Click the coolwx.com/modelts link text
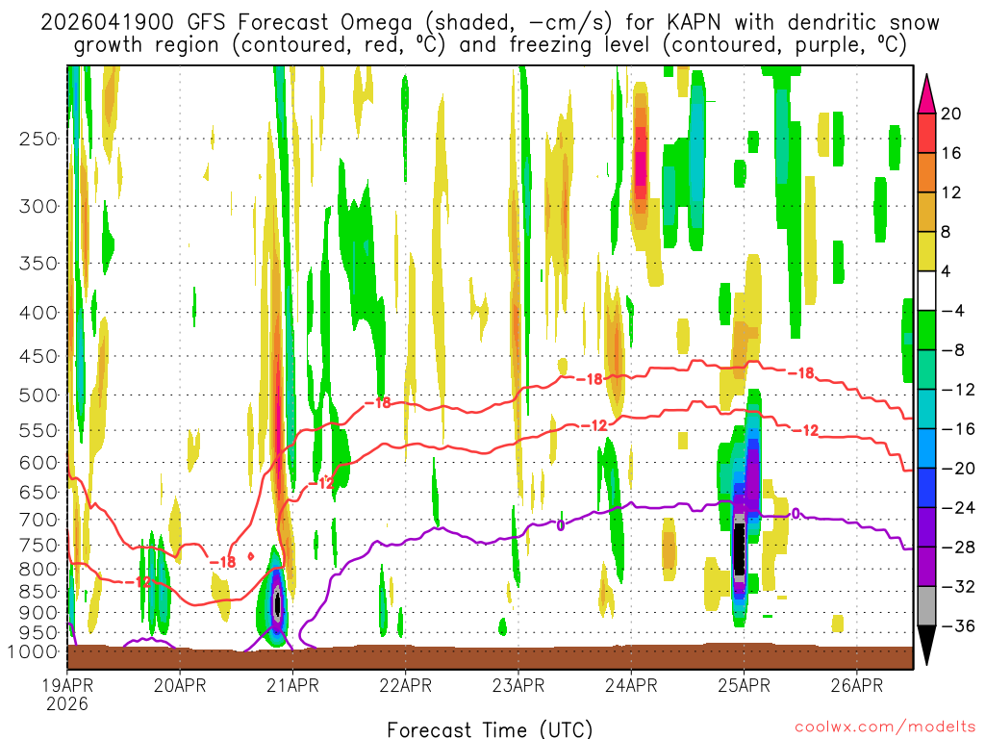Image resolution: width=985 pixels, height=739 pixels. [885, 727]
